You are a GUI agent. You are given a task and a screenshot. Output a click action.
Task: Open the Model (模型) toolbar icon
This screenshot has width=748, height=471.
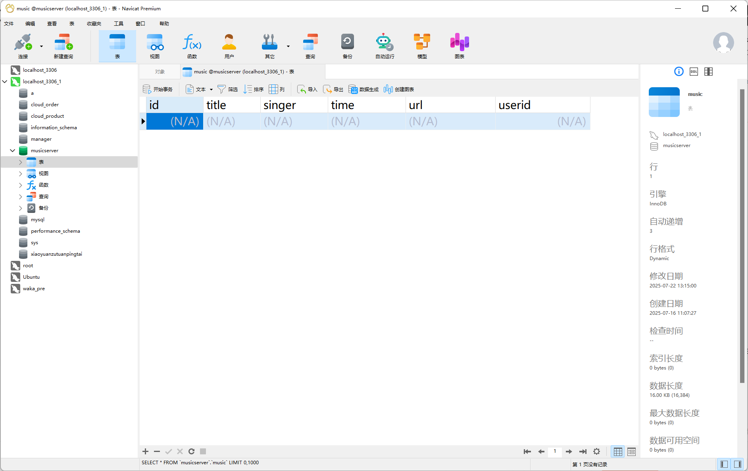(x=422, y=46)
